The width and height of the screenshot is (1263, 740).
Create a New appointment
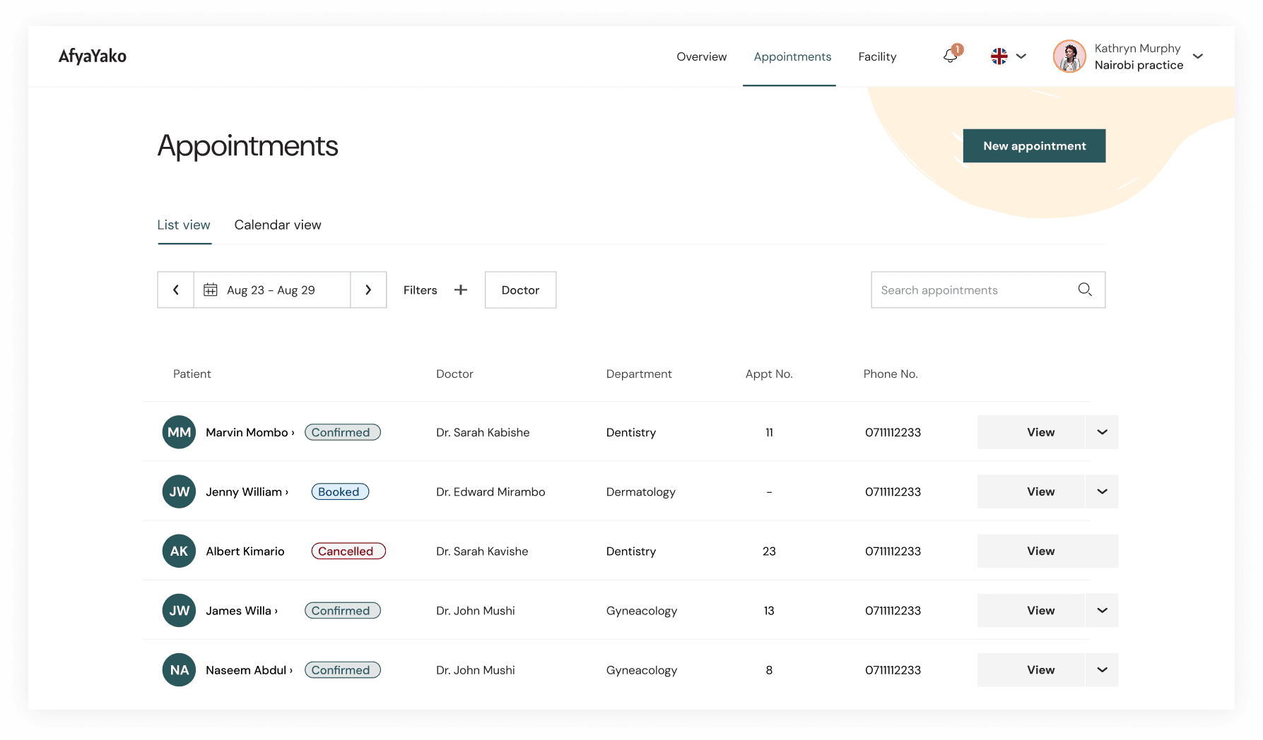click(x=1034, y=145)
